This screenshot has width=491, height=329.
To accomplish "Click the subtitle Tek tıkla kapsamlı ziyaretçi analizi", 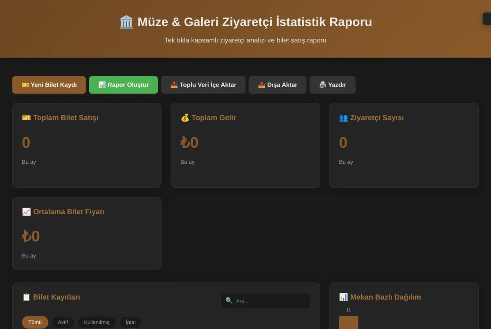I will coord(245,40).
